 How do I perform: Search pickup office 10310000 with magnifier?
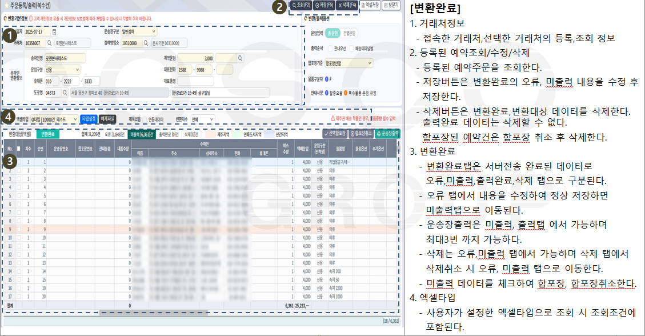coord(146,43)
